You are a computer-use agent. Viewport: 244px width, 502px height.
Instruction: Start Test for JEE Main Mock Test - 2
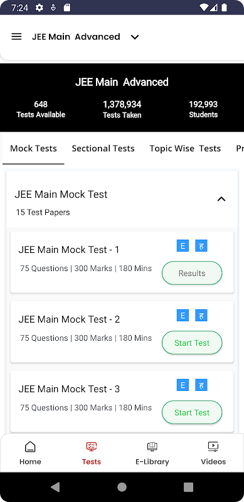pos(192,343)
